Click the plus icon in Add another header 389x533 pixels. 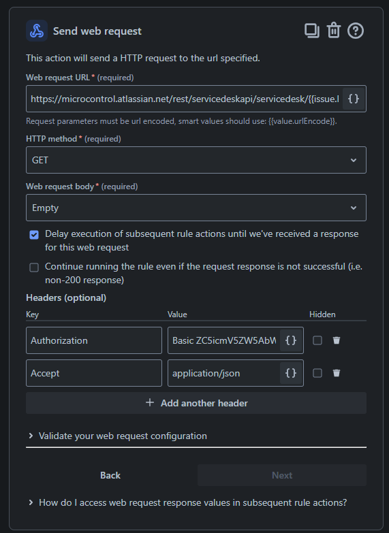click(150, 403)
